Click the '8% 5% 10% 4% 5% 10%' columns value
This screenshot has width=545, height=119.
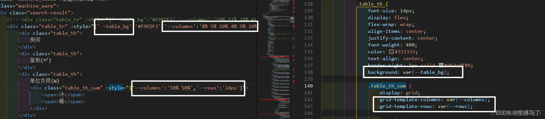229,26
